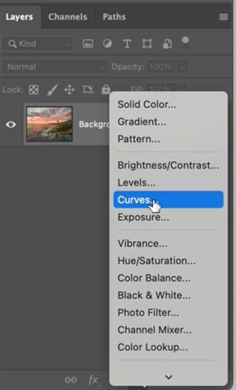The height and width of the screenshot is (390, 236).
Task: Filter for adjustment layers icon
Action: tap(108, 44)
